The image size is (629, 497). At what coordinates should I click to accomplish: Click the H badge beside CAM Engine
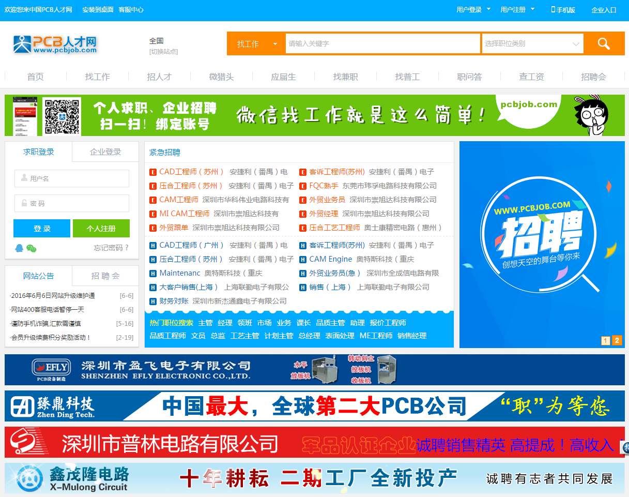(x=303, y=260)
